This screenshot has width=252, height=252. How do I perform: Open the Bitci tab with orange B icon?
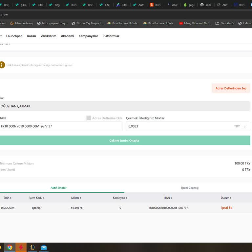pyautogui.click(x=156, y=5)
